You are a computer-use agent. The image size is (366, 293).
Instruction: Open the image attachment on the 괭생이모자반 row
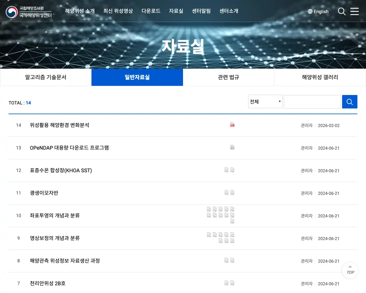[226, 192]
